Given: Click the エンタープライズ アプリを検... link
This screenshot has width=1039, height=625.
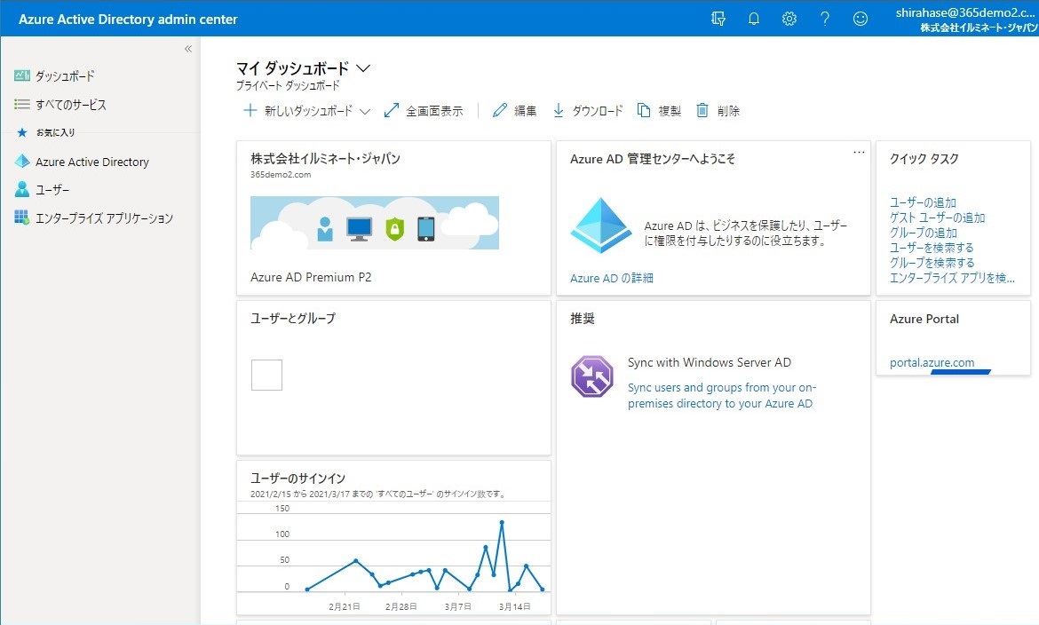Looking at the screenshot, I should (952, 279).
